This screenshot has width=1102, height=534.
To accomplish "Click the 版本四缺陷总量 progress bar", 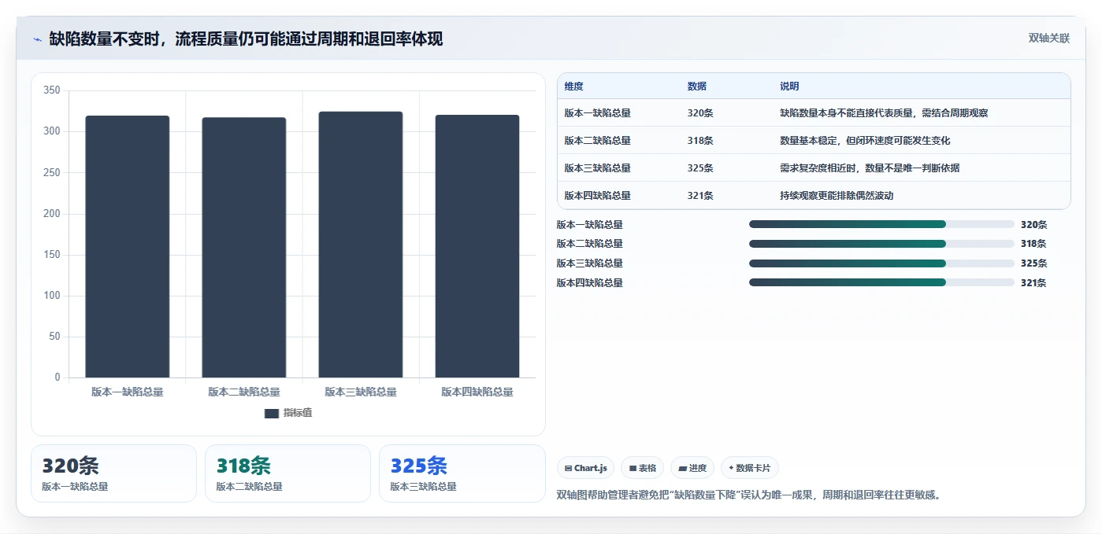I will point(881,282).
